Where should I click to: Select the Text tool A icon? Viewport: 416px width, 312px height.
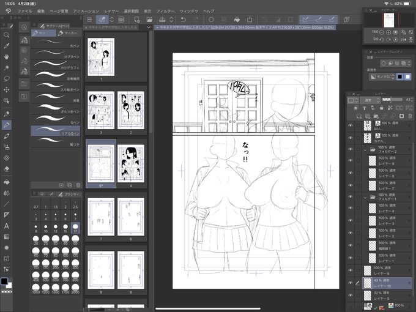pos(7,226)
